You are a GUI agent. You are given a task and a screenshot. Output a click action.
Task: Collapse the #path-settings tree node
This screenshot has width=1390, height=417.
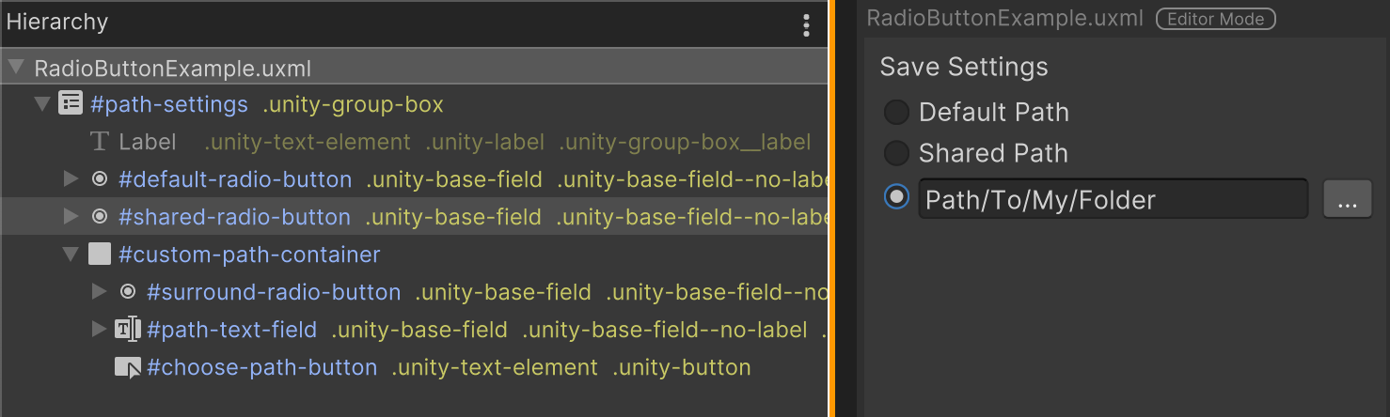[42, 104]
